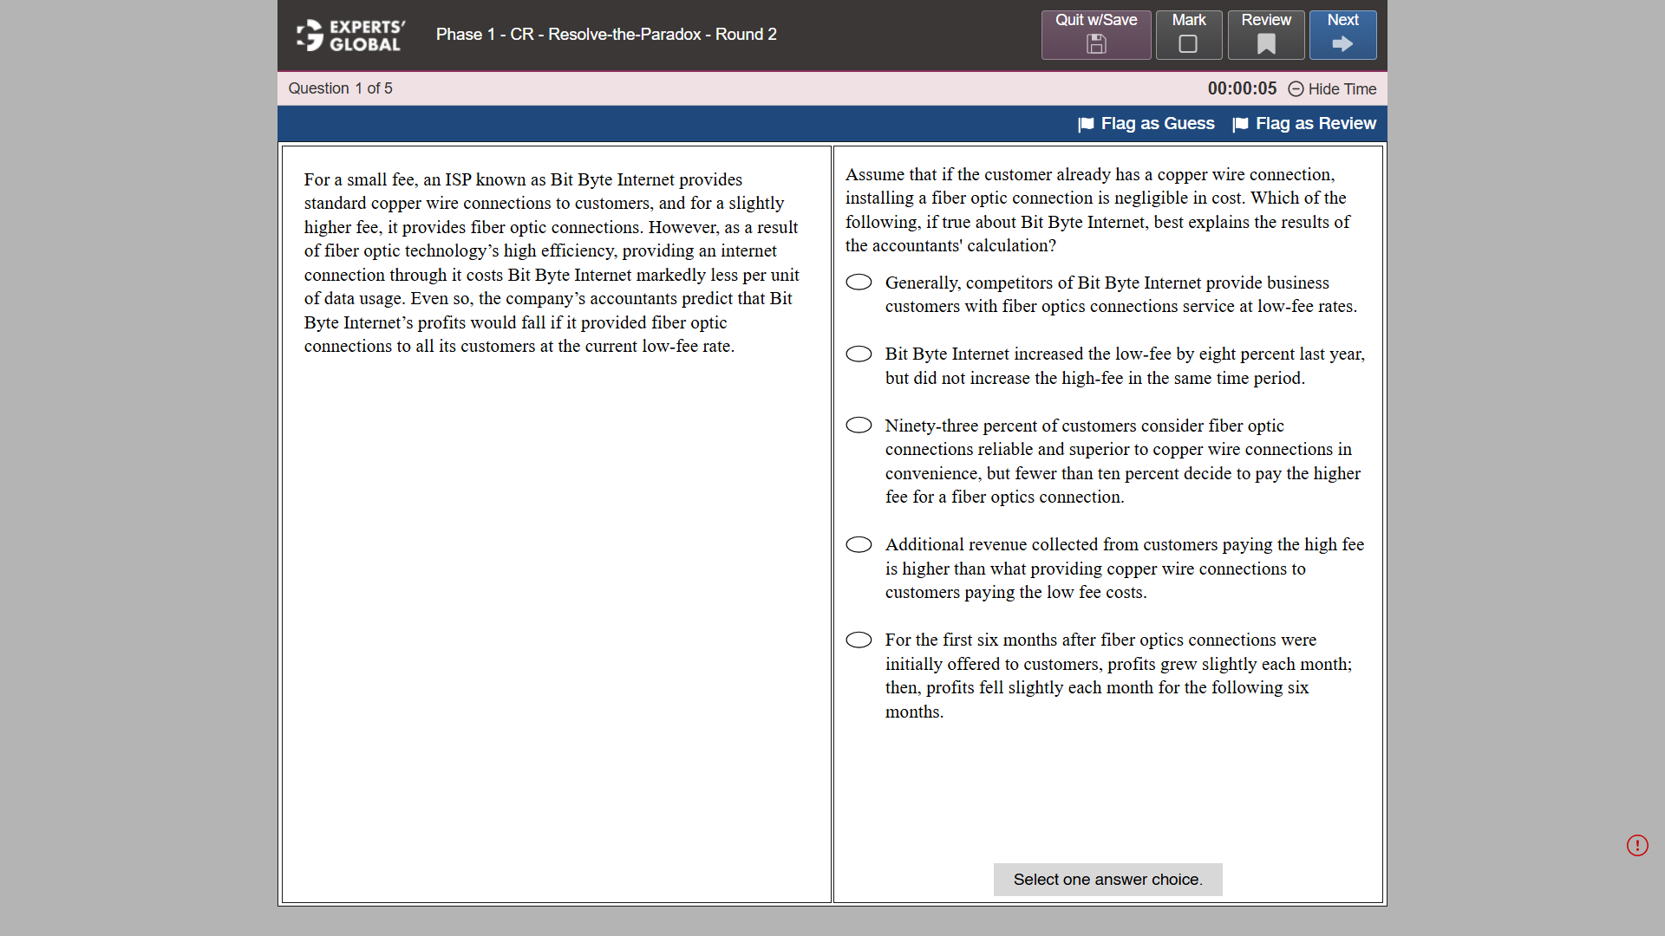
Task: Select the additional revenue answer option
Action: 859,544
